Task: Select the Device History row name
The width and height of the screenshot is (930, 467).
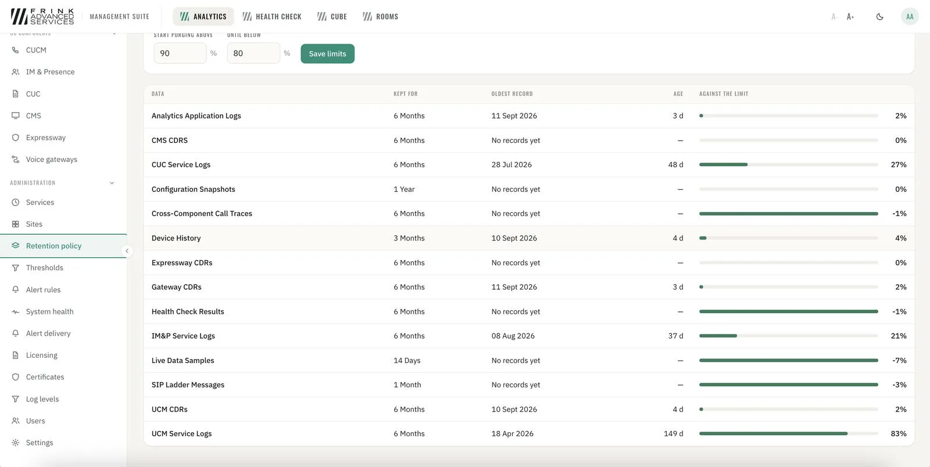Action: pyautogui.click(x=176, y=238)
